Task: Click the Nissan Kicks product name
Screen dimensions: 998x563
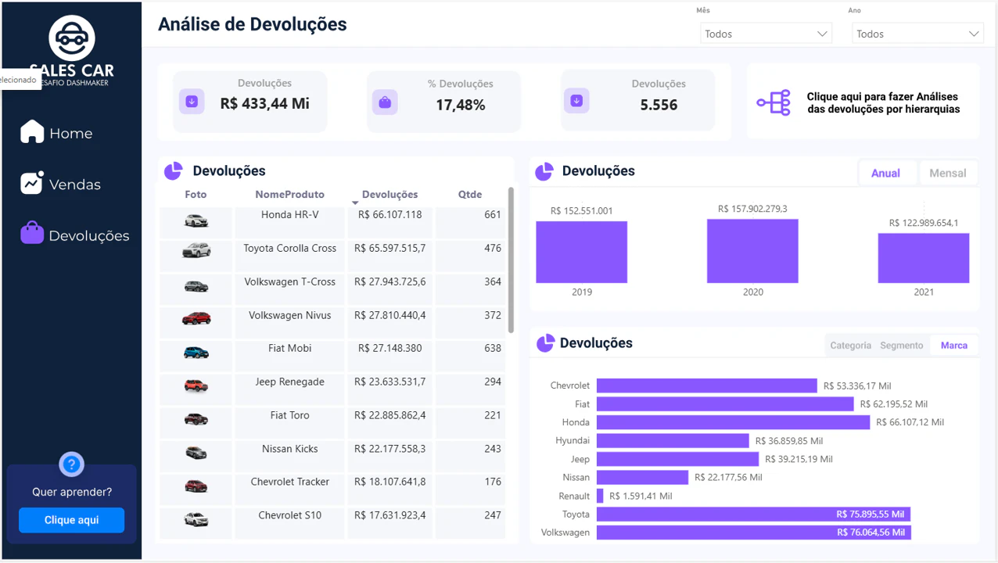Action: 289,449
